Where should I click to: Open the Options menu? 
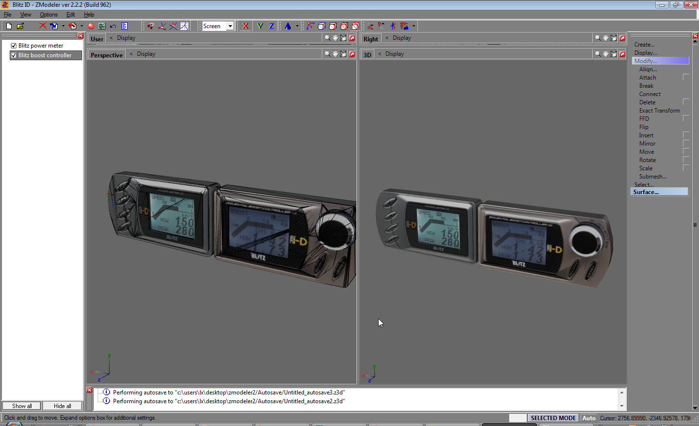point(49,15)
